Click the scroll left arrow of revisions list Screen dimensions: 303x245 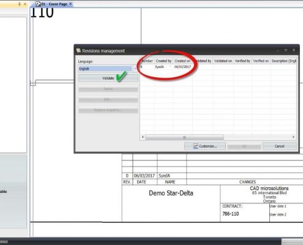[x=143, y=137]
